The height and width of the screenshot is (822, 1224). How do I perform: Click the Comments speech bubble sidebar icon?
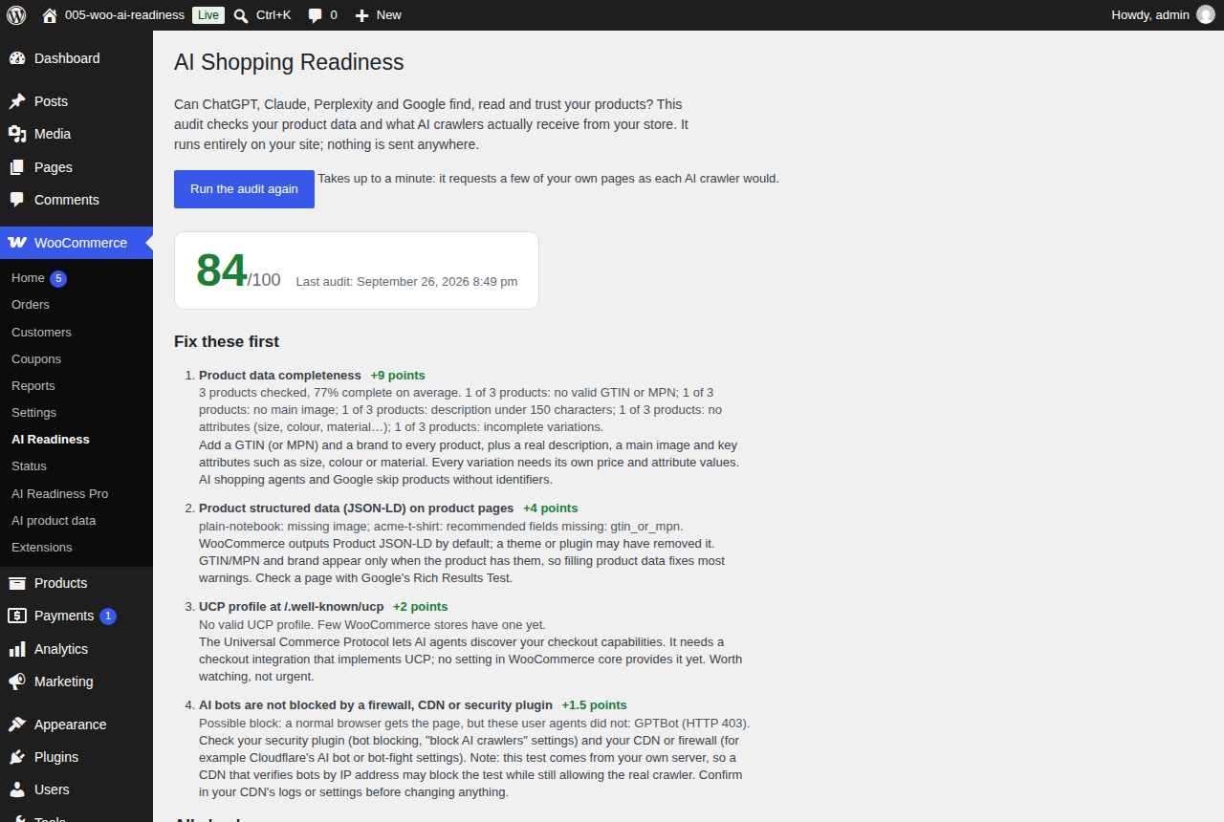click(17, 200)
